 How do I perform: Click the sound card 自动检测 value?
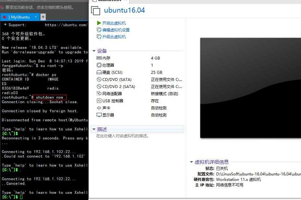pos(159,108)
